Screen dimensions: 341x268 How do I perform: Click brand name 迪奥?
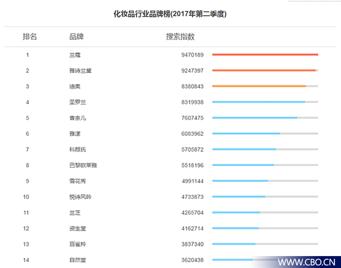(x=75, y=86)
